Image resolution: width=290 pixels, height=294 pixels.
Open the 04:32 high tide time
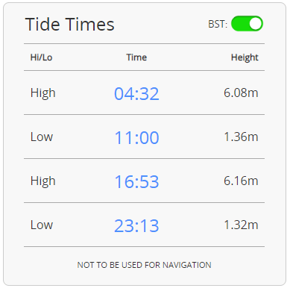click(136, 94)
